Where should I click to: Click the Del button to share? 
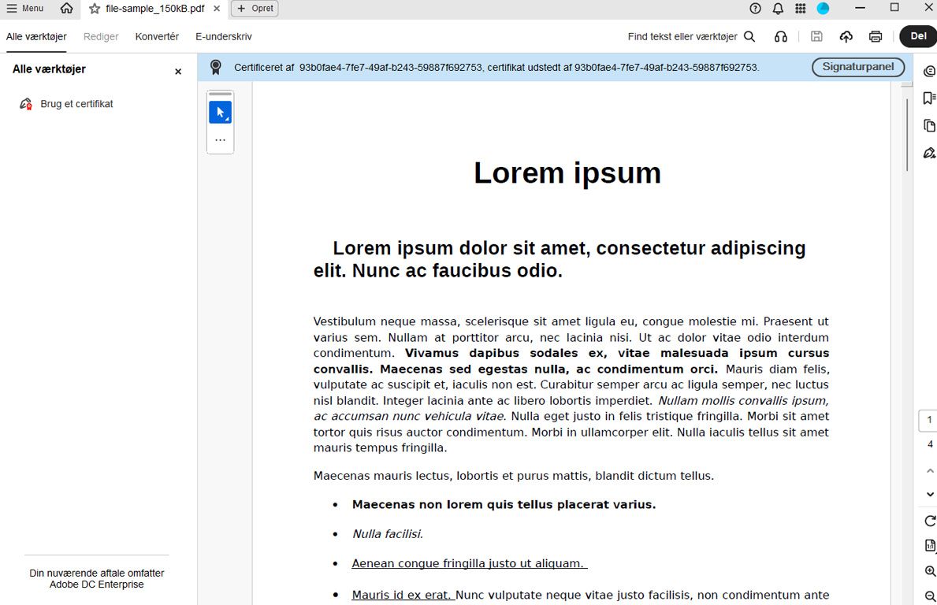(917, 36)
